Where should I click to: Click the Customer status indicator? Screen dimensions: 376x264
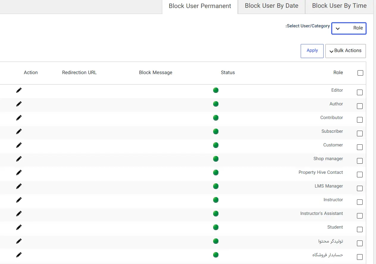[216, 145]
